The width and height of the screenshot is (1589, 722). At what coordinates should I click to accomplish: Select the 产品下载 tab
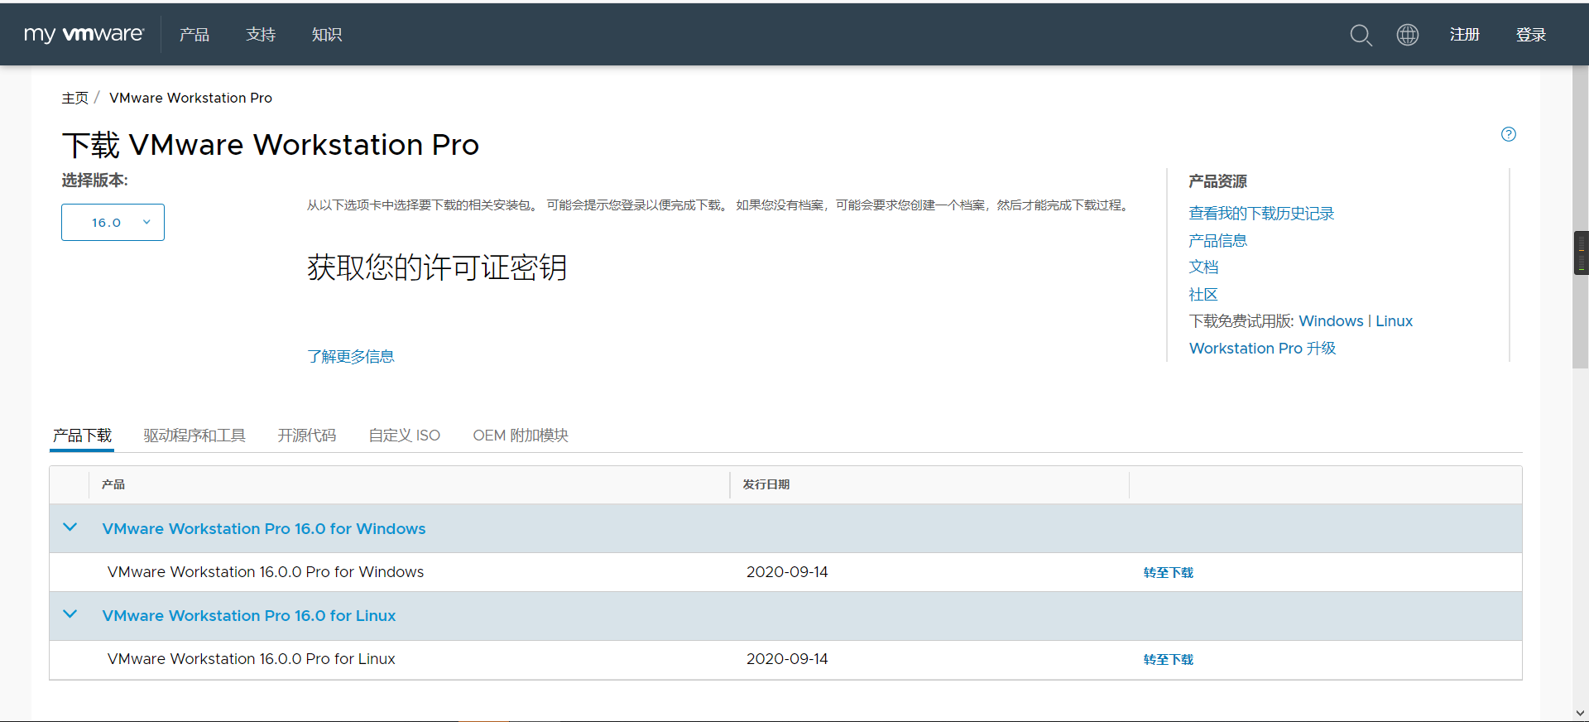coord(82,436)
